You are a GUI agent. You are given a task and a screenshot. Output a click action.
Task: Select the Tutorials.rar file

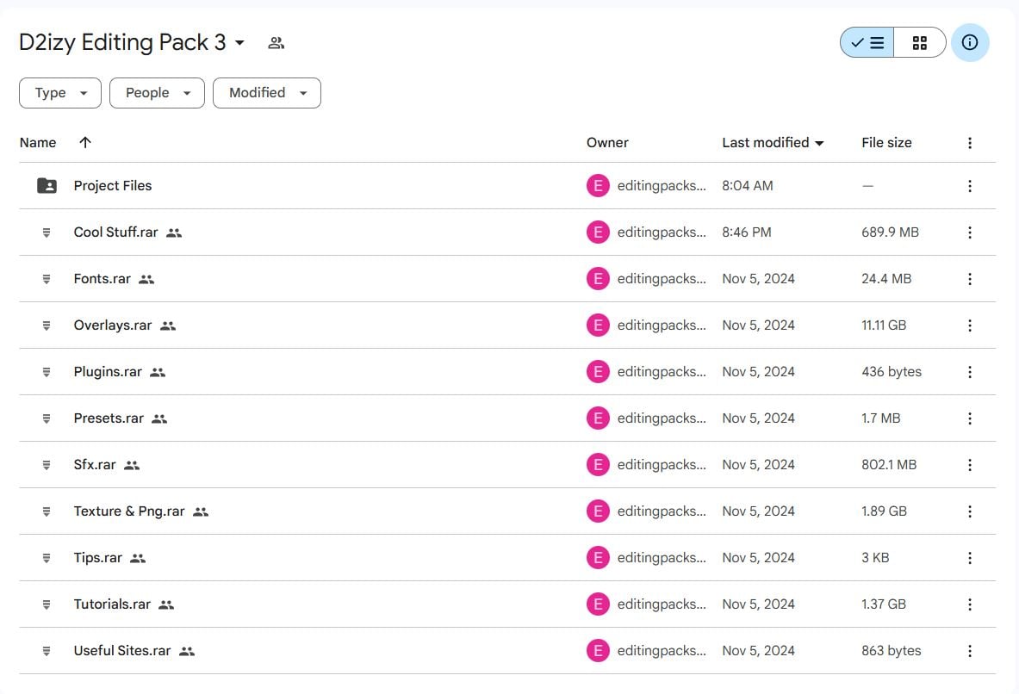[x=112, y=604]
